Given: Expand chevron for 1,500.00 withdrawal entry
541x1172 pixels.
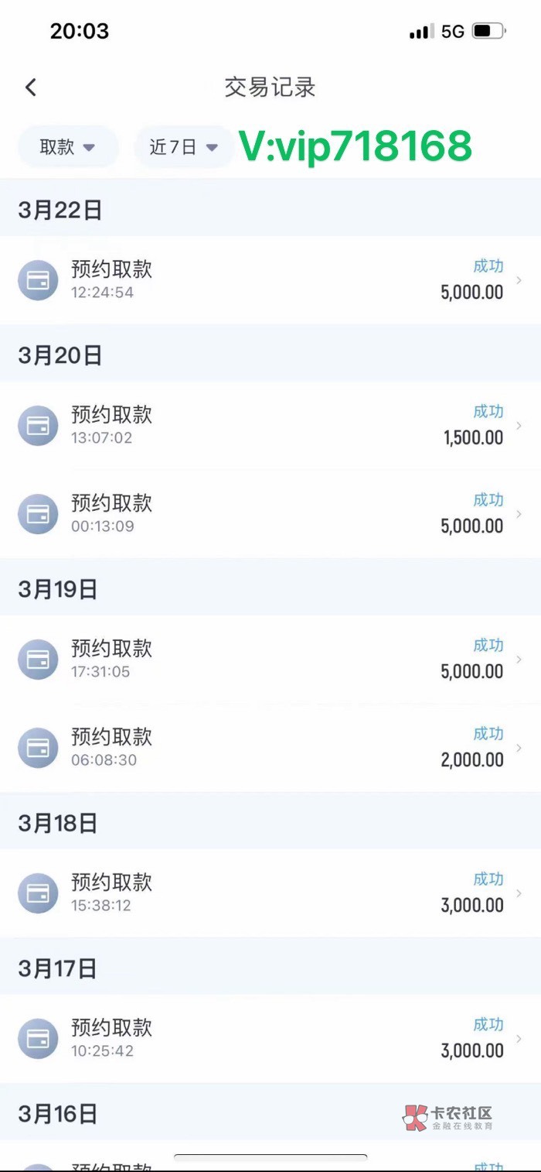Looking at the screenshot, I should [x=519, y=426].
